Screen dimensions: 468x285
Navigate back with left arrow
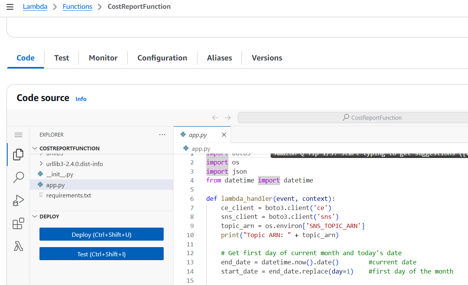click(215, 118)
